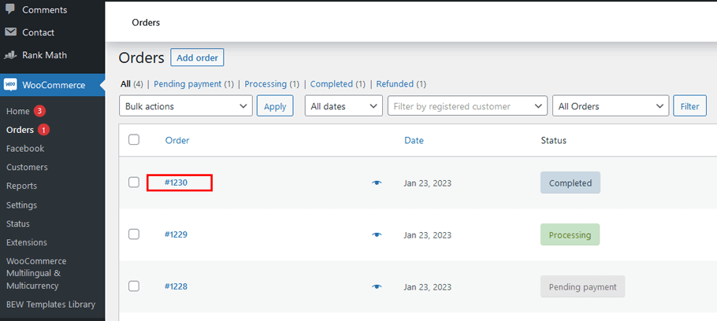Click the Comments speech bubble icon
717x321 pixels.
click(x=10, y=9)
